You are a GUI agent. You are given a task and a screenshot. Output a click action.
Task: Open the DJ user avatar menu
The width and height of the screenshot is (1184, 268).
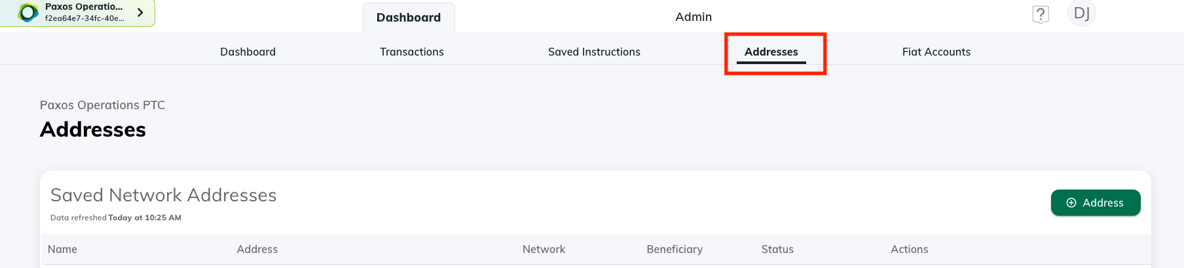click(x=1081, y=13)
